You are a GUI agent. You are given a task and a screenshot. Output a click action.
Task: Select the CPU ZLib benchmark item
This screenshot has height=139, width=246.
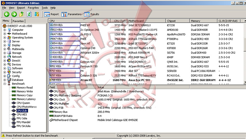pyautogui.click(x=22, y=111)
